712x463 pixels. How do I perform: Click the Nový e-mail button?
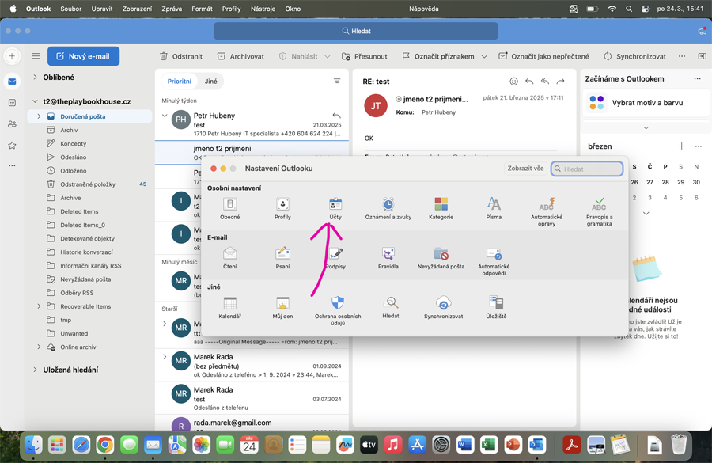click(83, 56)
